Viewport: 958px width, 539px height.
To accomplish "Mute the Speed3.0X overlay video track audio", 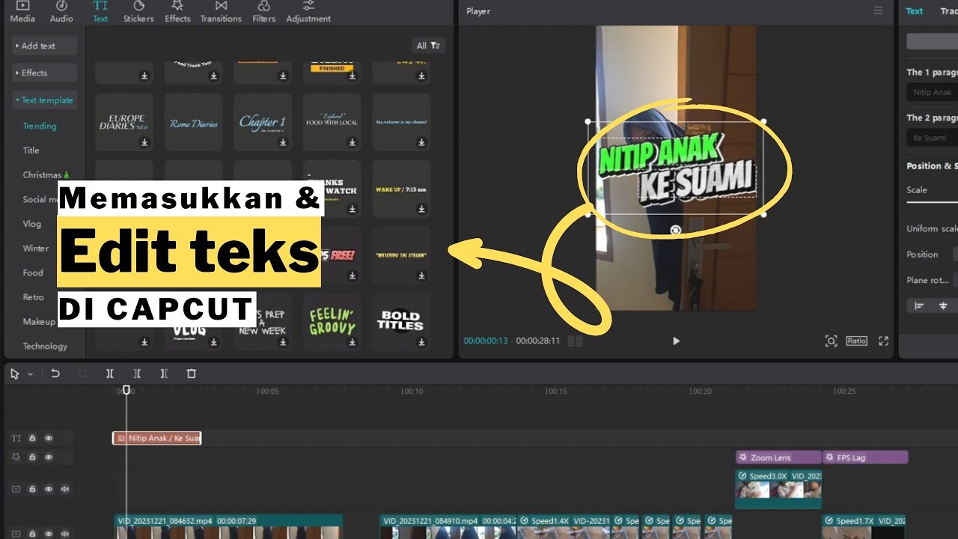I will pos(65,489).
